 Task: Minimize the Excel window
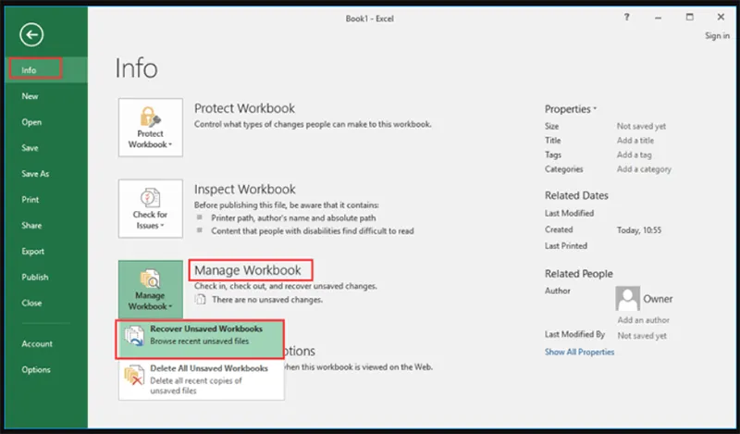pos(658,18)
